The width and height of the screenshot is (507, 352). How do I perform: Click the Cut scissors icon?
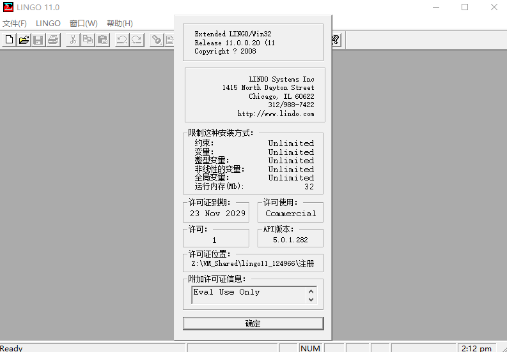(73, 40)
